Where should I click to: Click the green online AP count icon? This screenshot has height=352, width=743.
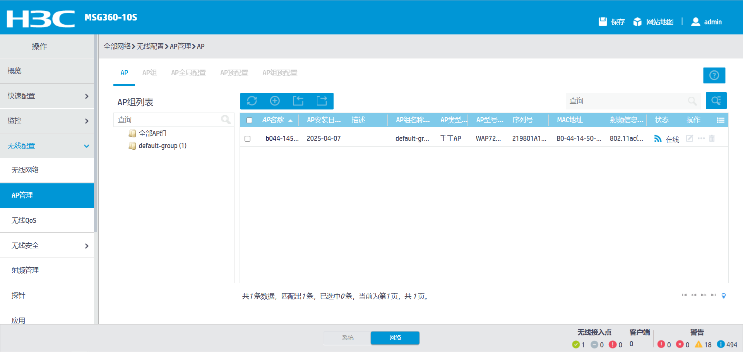point(576,344)
